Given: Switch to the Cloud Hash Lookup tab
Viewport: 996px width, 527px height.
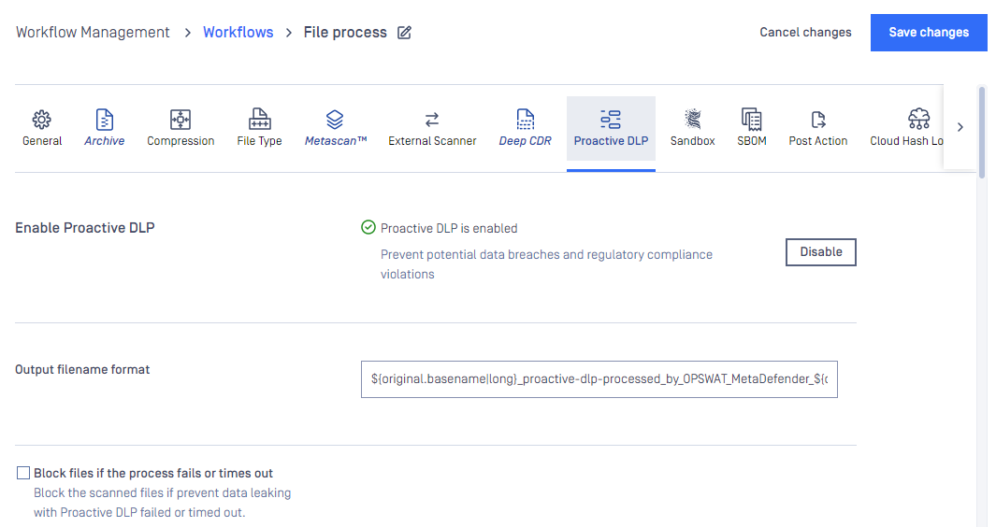Looking at the screenshot, I should point(906,128).
